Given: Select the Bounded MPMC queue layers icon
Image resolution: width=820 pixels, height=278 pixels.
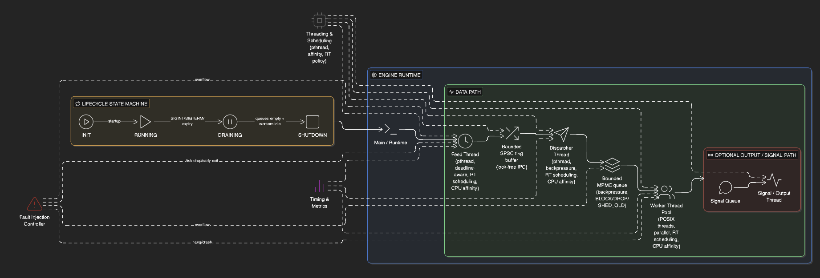Looking at the screenshot, I should (612, 165).
